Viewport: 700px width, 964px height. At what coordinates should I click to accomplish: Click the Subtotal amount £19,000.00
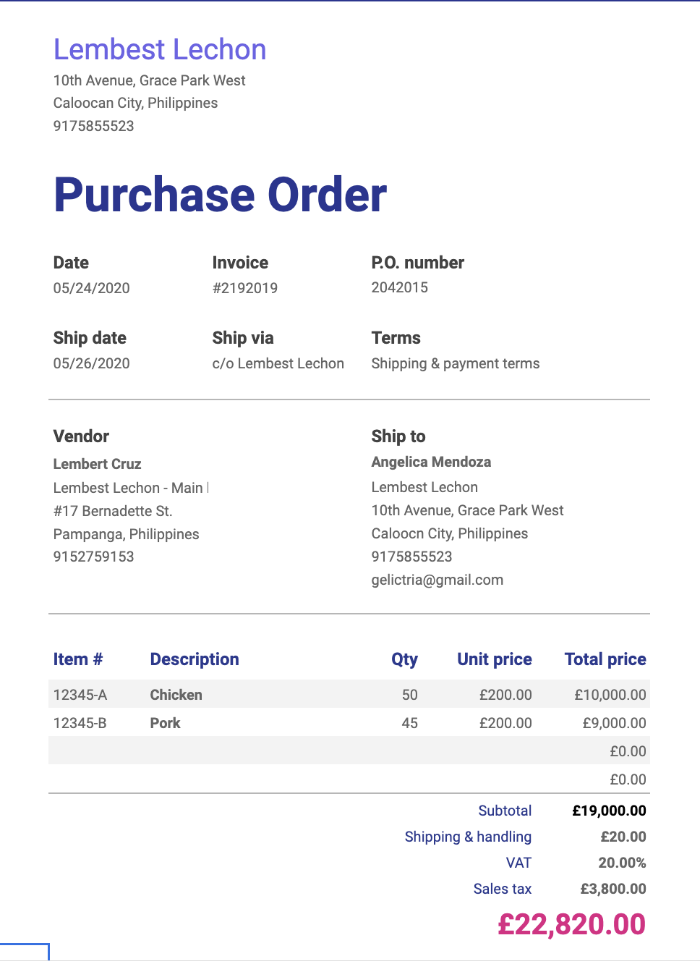[x=609, y=811]
